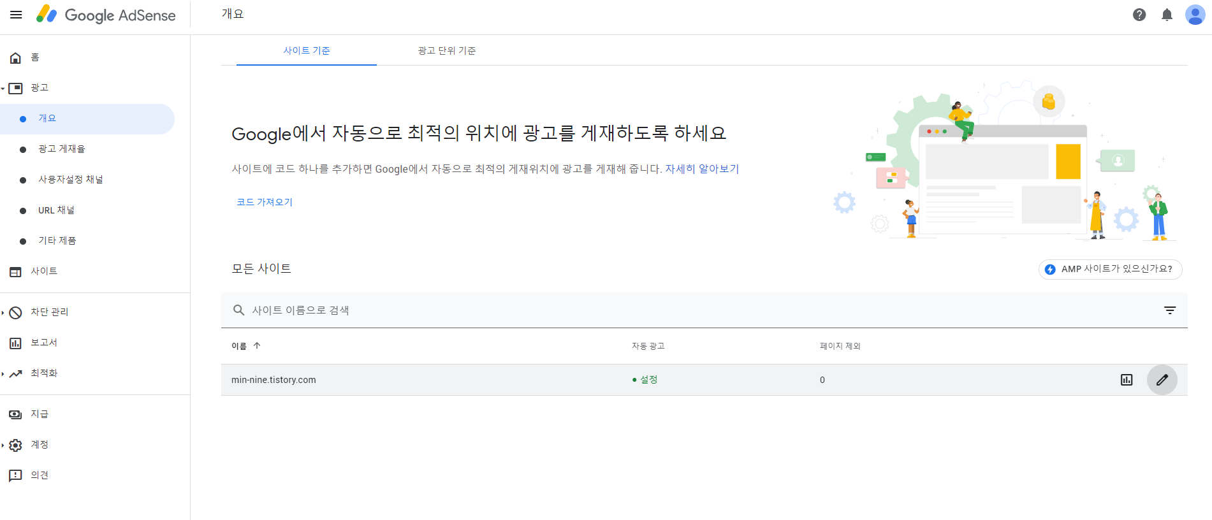Click the 의견 feedback icon
The width and height of the screenshot is (1212, 520).
16,476
